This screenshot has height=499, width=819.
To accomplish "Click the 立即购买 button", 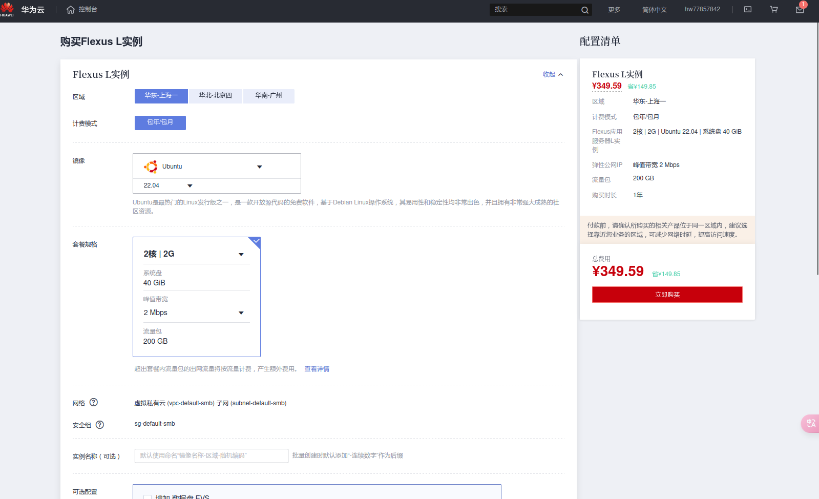I will click(667, 295).
